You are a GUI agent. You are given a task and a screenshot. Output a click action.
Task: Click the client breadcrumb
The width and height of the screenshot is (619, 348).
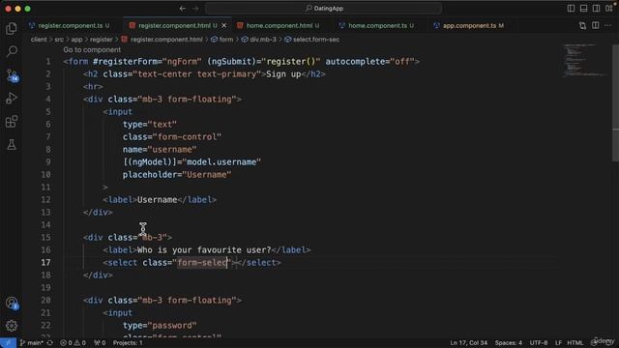(39, 40)
